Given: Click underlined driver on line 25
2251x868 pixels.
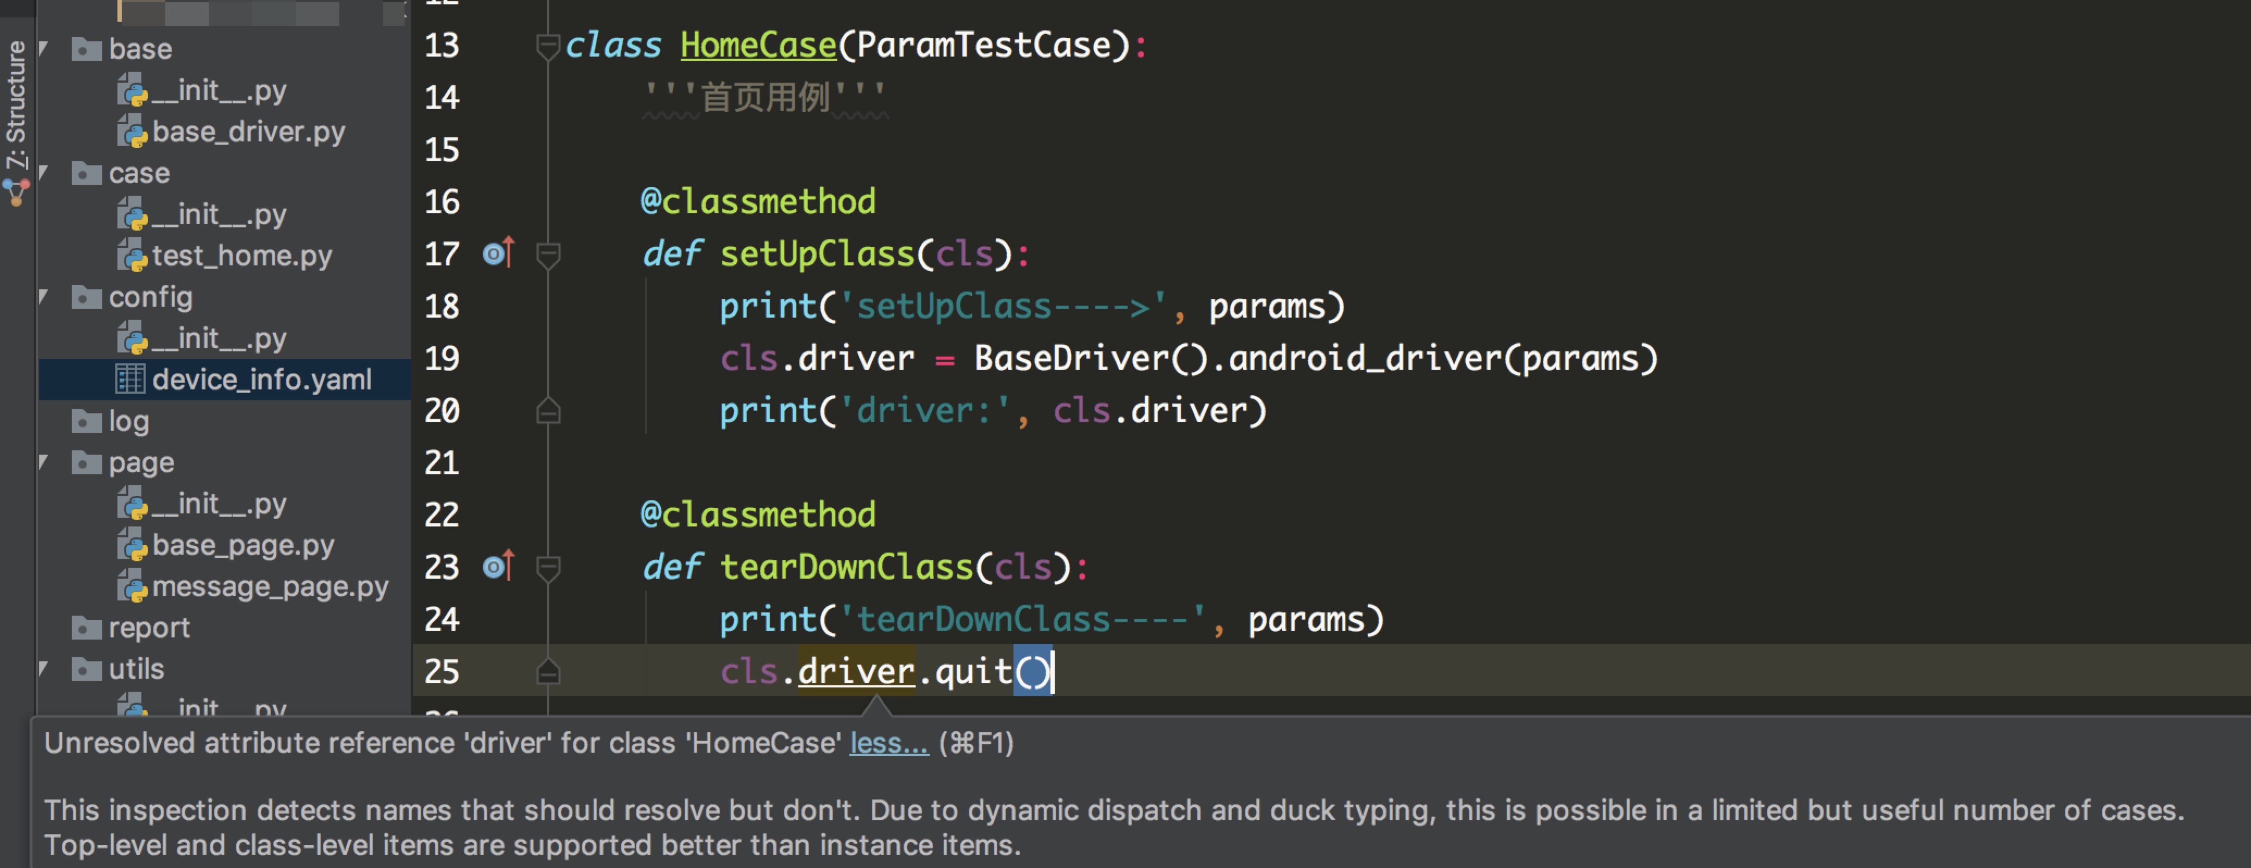Looking at the screenshot, I should pyautogui.click(x=856, y=671).
